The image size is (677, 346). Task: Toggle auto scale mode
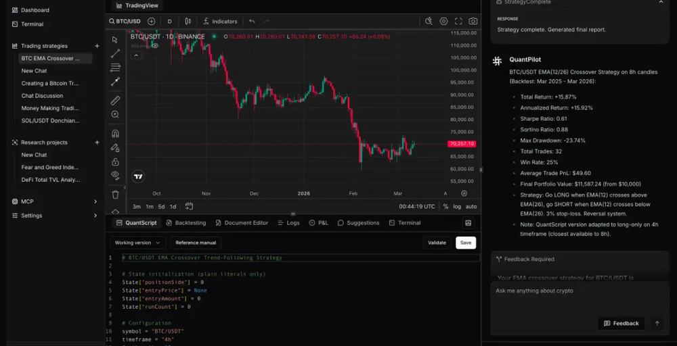471,206
